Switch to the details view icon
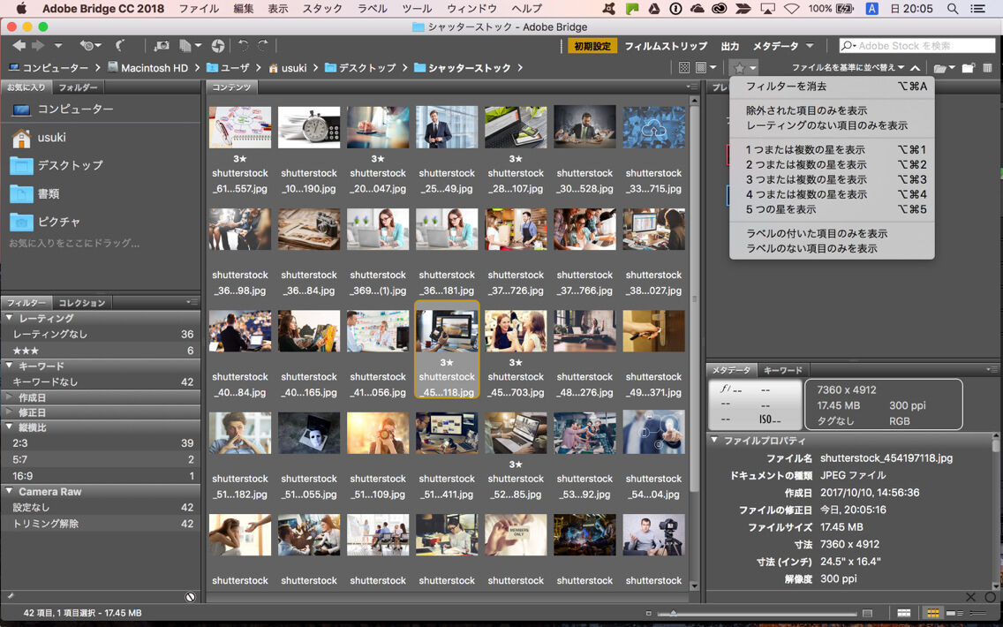 pos(954,613)
